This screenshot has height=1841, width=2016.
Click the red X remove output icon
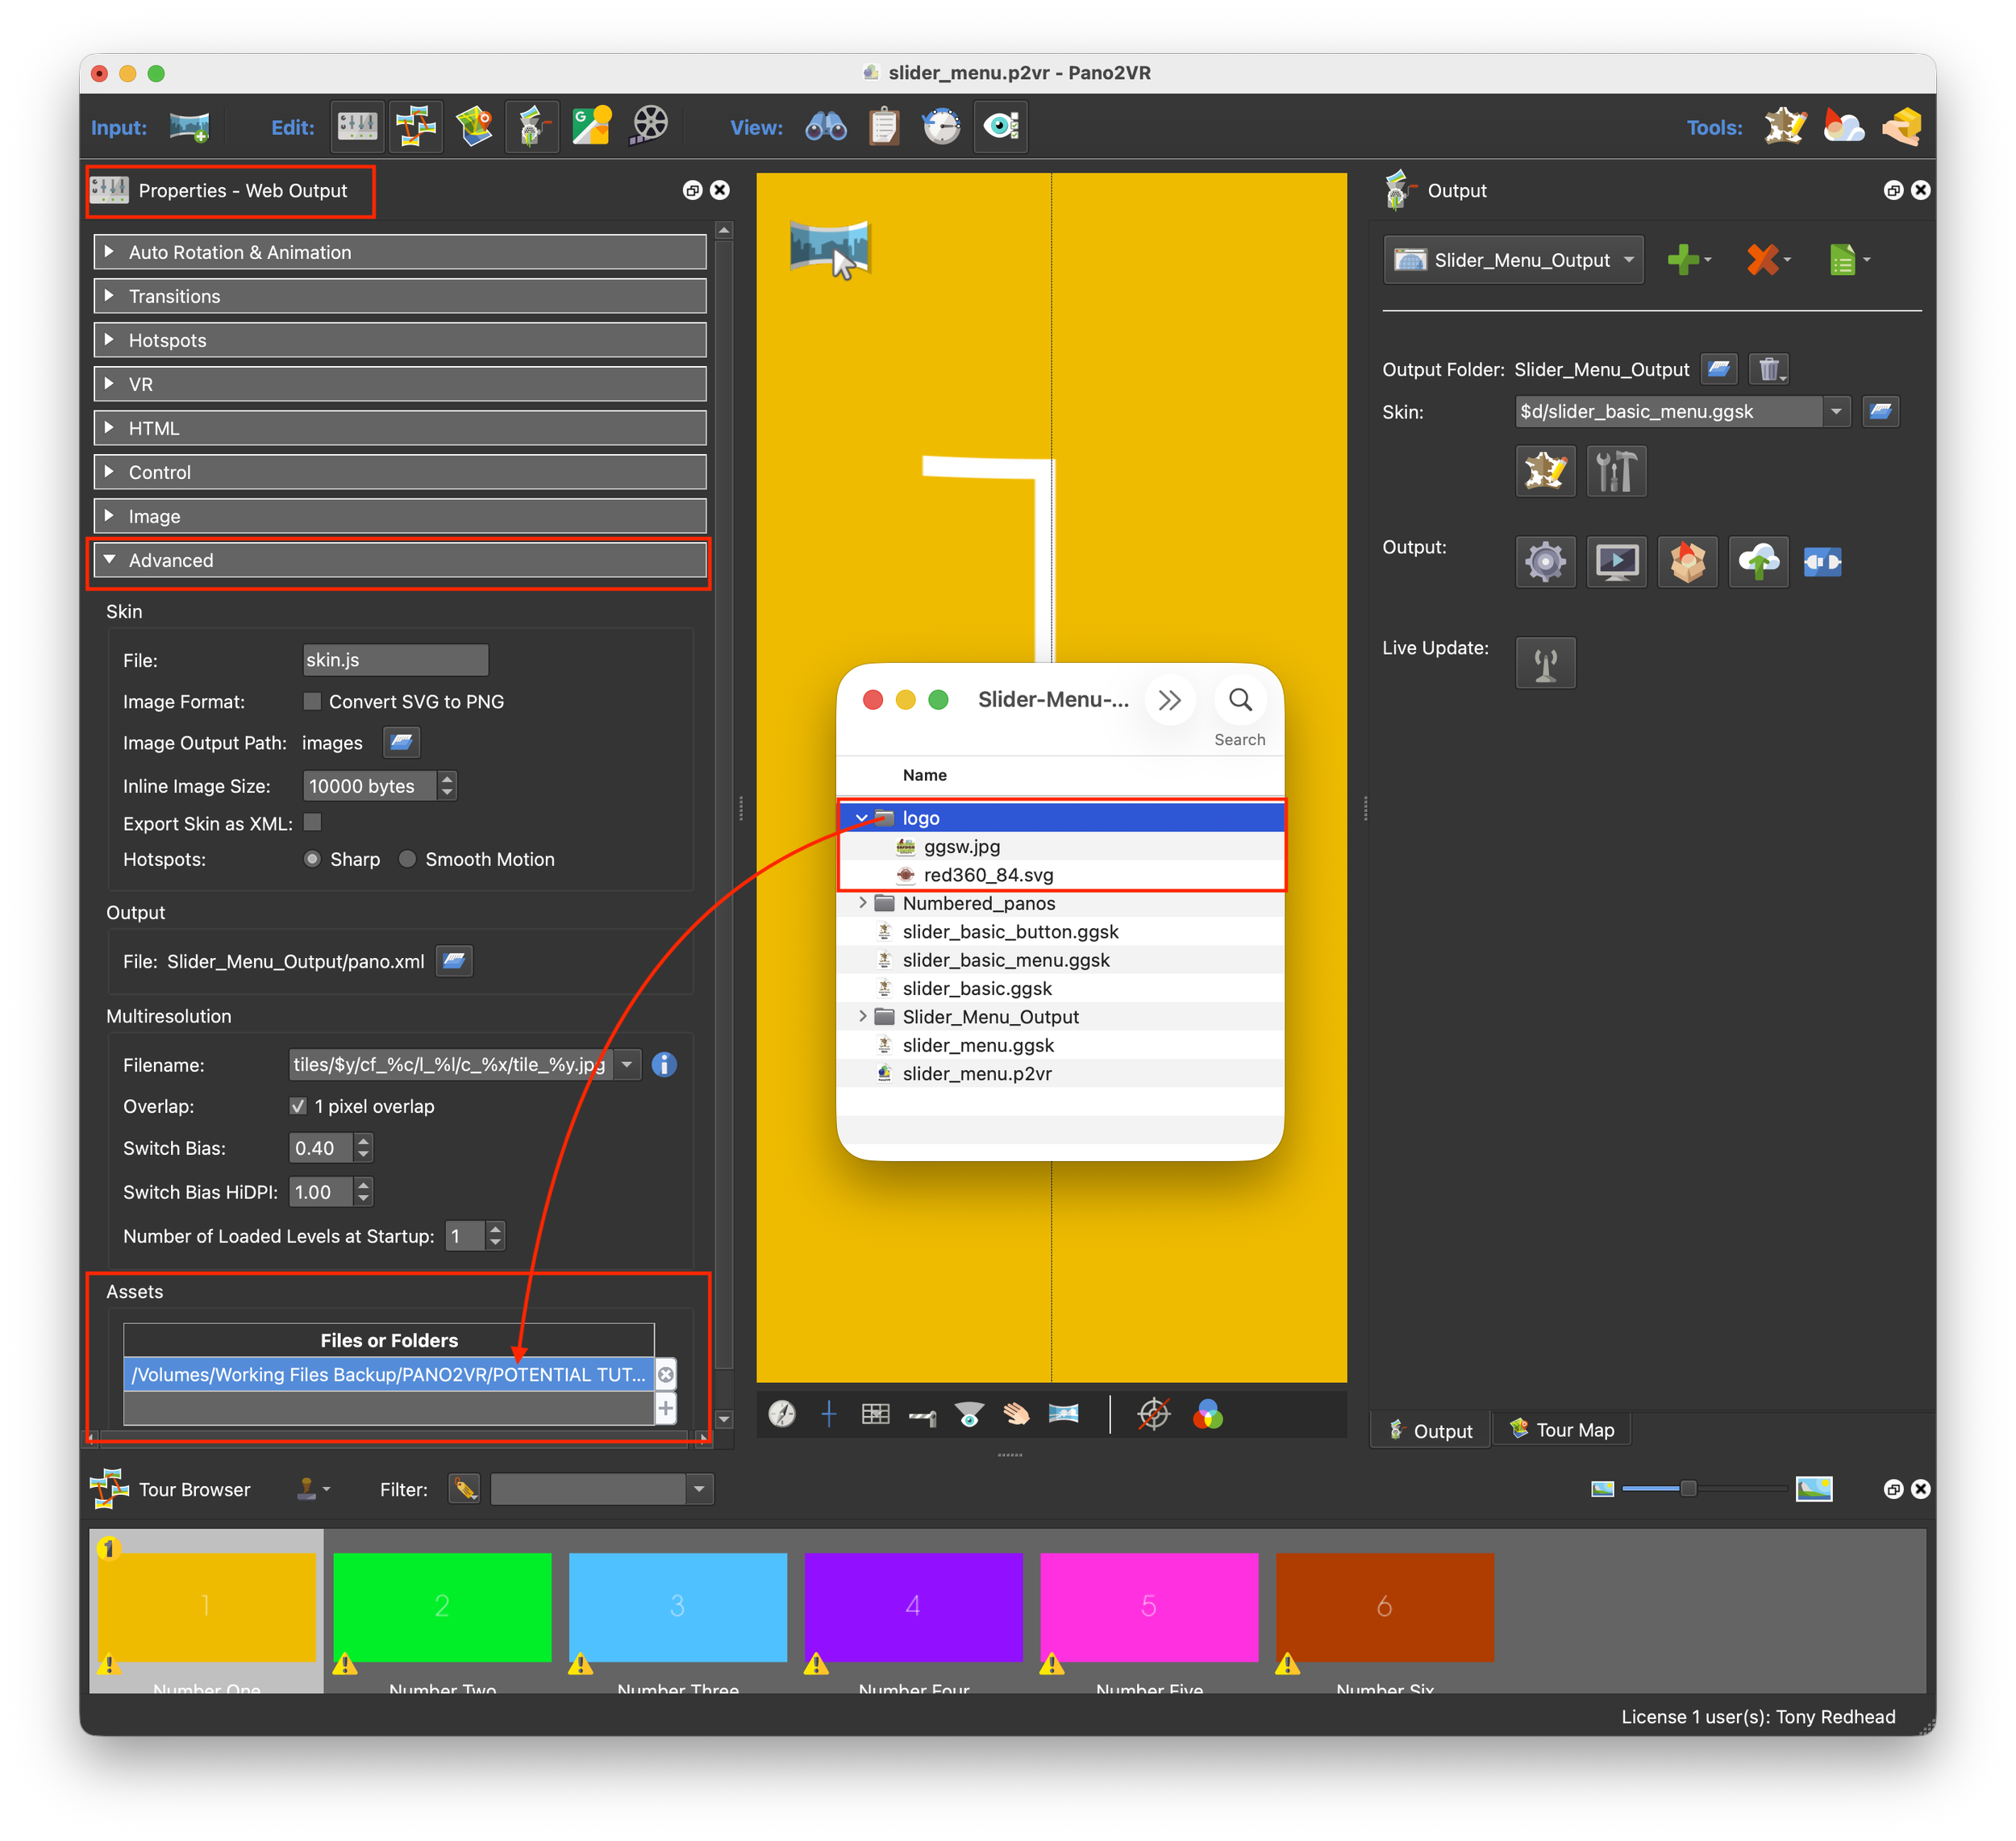click(1762, 260)
